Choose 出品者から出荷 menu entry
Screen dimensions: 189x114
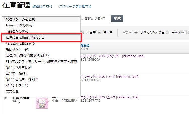click(41, 31)
